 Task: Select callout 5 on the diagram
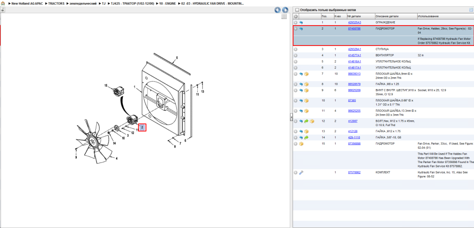click(177, 57)
